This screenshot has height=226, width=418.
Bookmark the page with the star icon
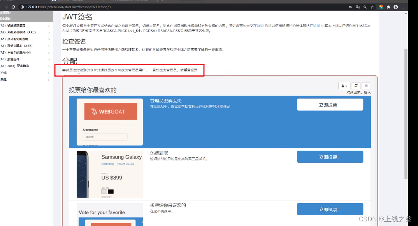coord(372,7)
